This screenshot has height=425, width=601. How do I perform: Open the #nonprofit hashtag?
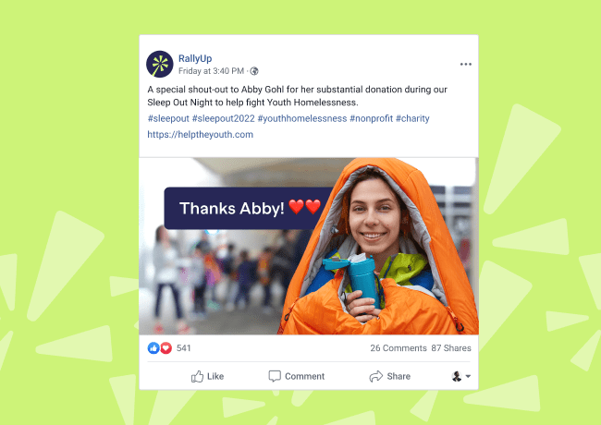tap(371, 118)
